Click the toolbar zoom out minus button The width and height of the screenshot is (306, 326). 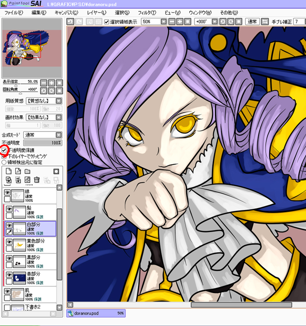[172, 22]
